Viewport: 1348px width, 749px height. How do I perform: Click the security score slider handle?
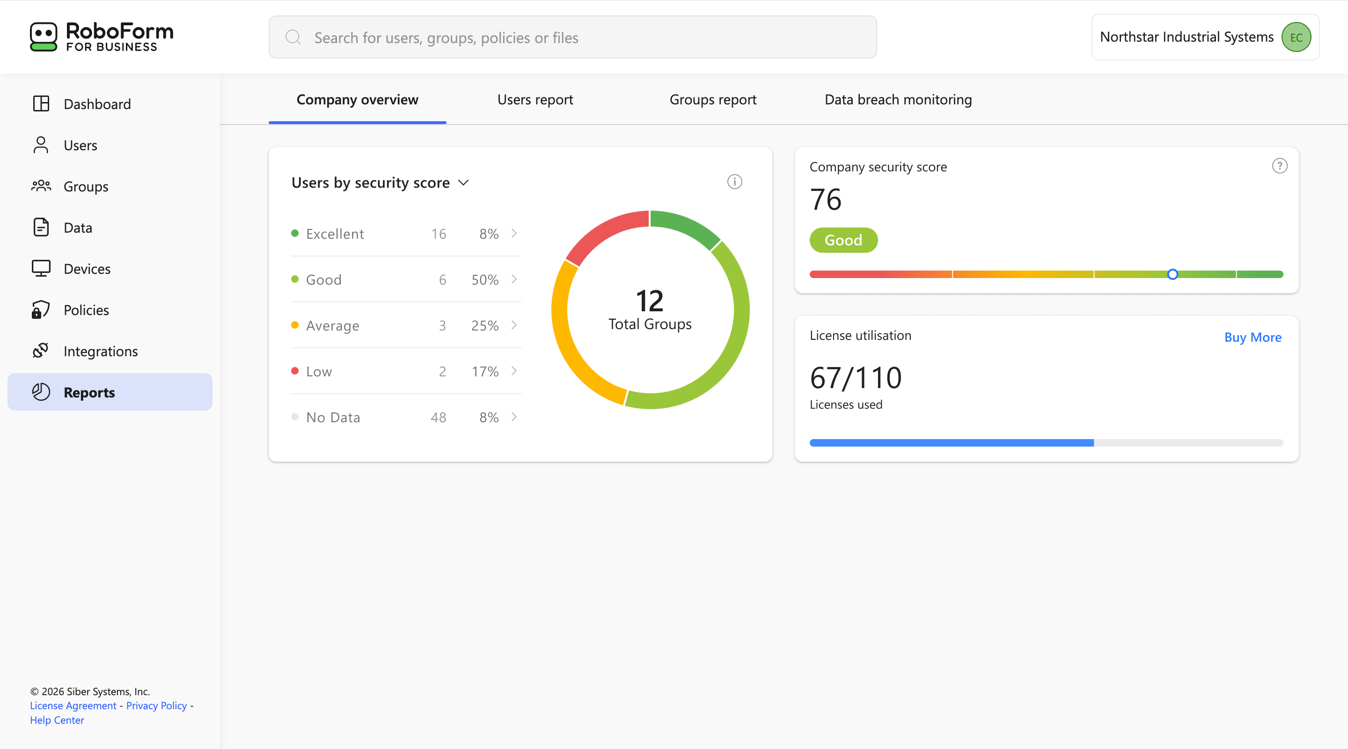(1172, 274)
